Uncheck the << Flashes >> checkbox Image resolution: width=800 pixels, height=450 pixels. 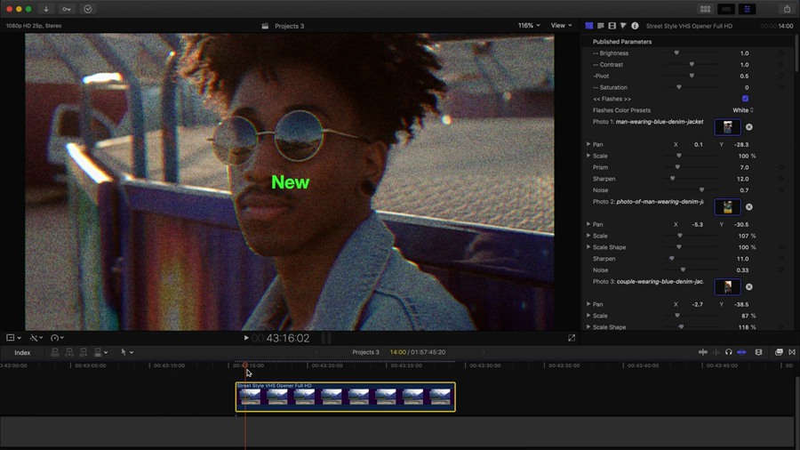[x=746, y=99]
